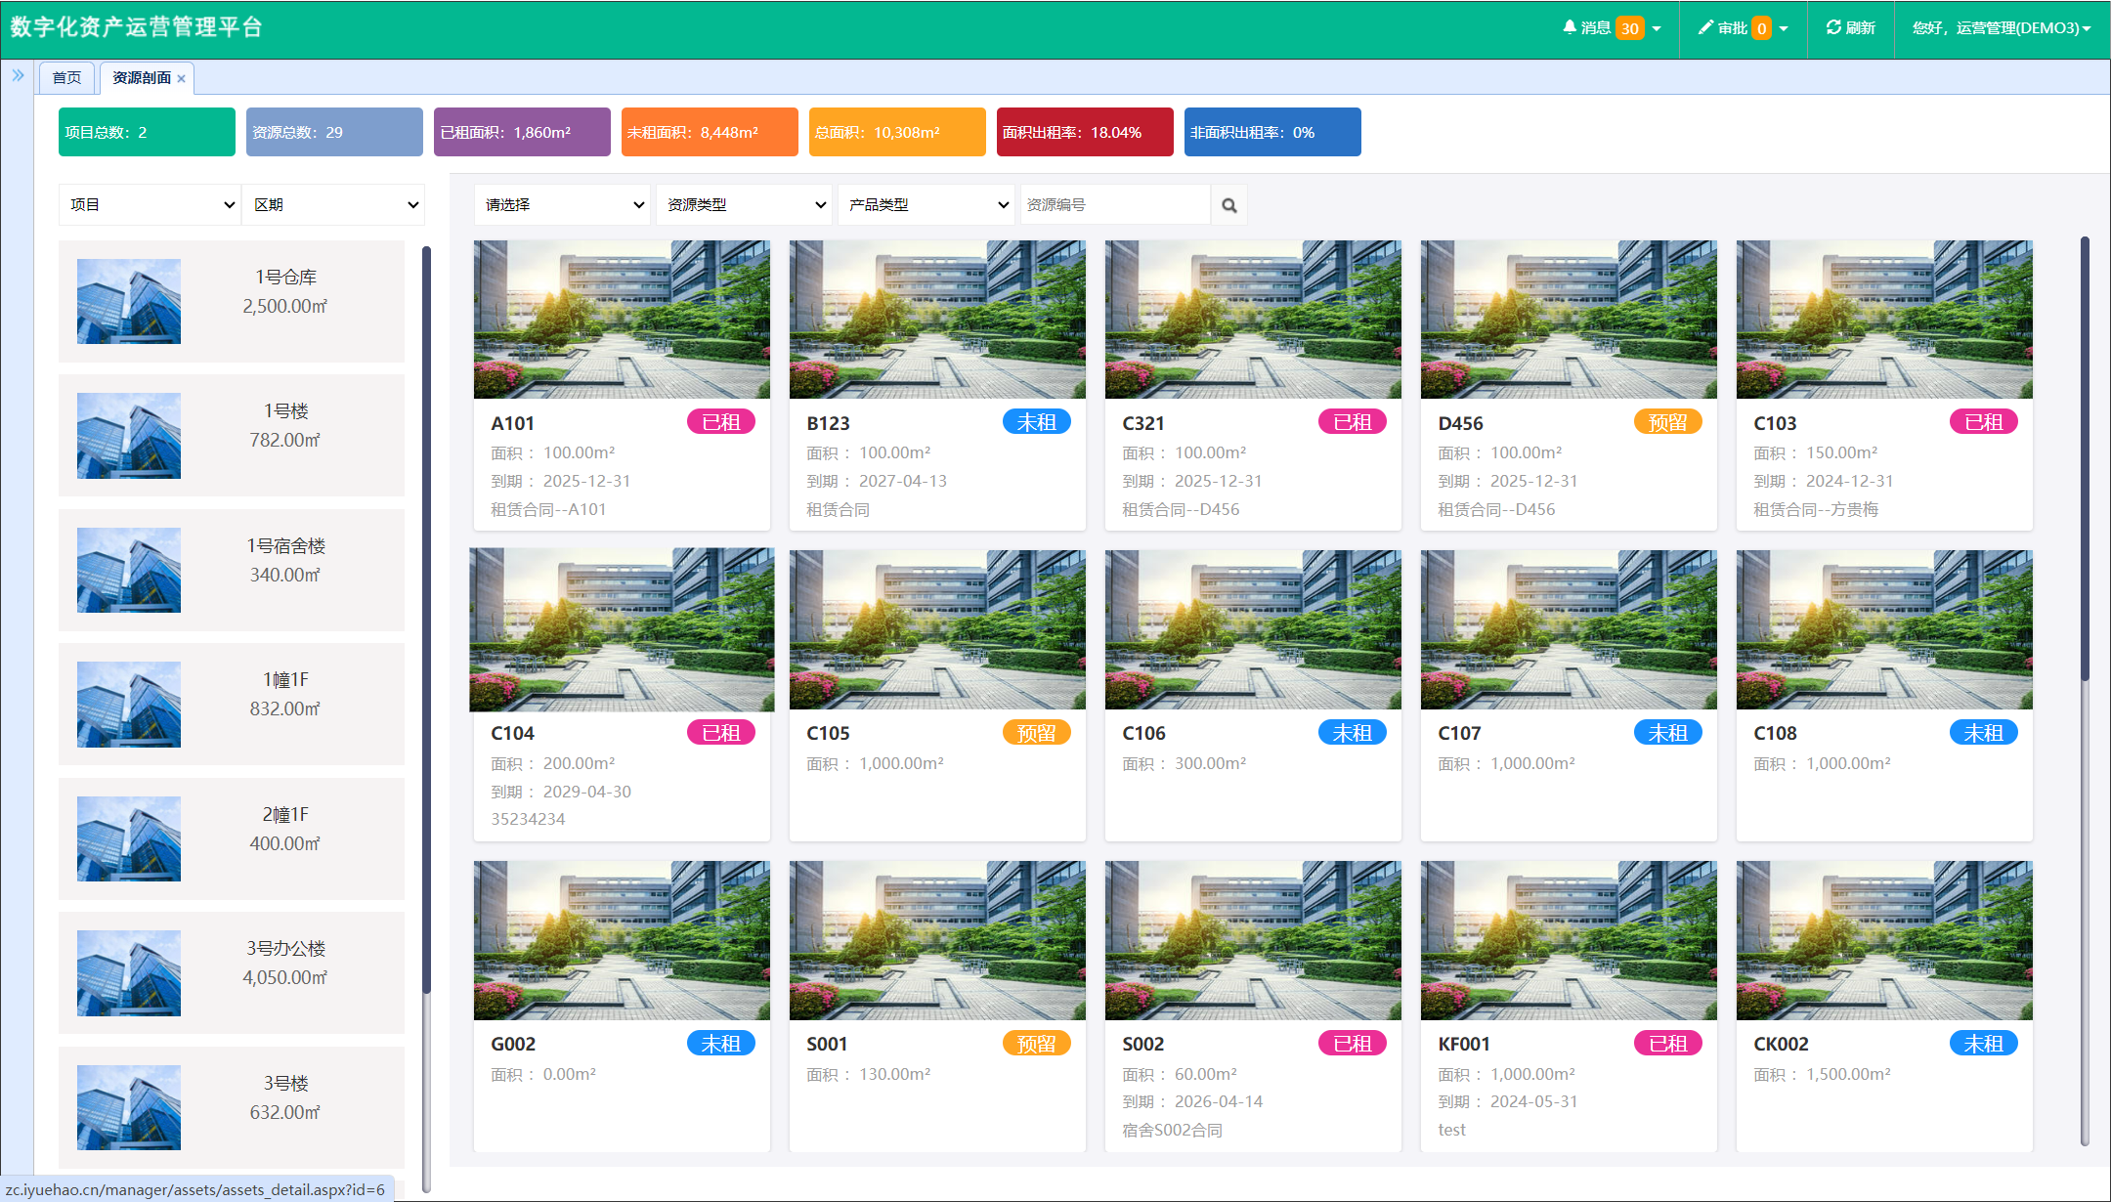The height and width of the screenshot is (1202, 2111).
Task: Expand the sidebar with double-chevron icon
Action: (18, 75)
